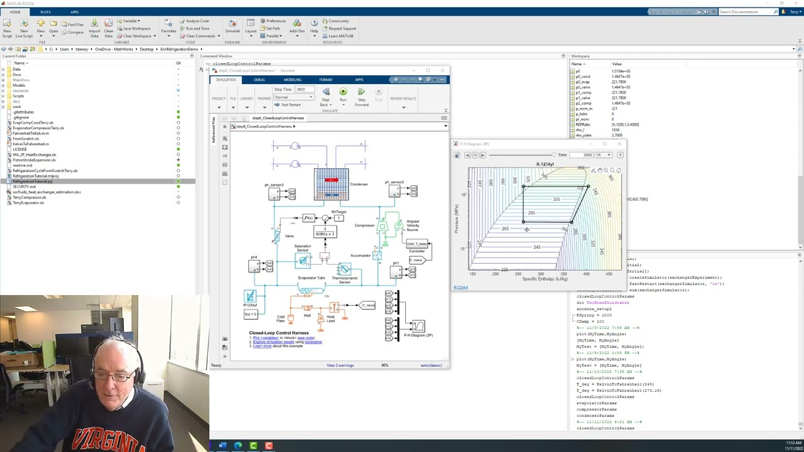
Task: Click Add-Ons icon in ribbon
Action: 296,23
